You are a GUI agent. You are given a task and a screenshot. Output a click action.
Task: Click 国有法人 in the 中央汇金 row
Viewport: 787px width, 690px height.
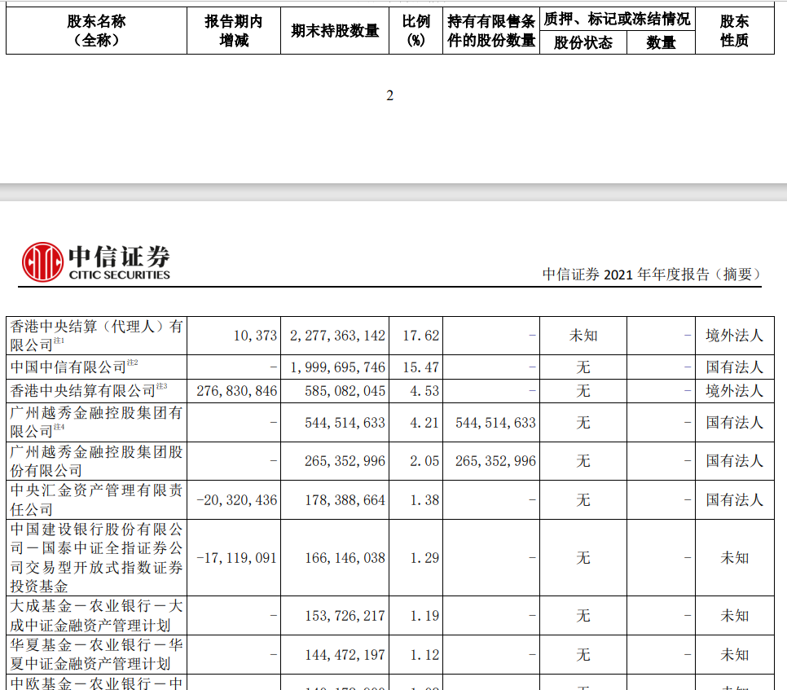tap(735, 500)
